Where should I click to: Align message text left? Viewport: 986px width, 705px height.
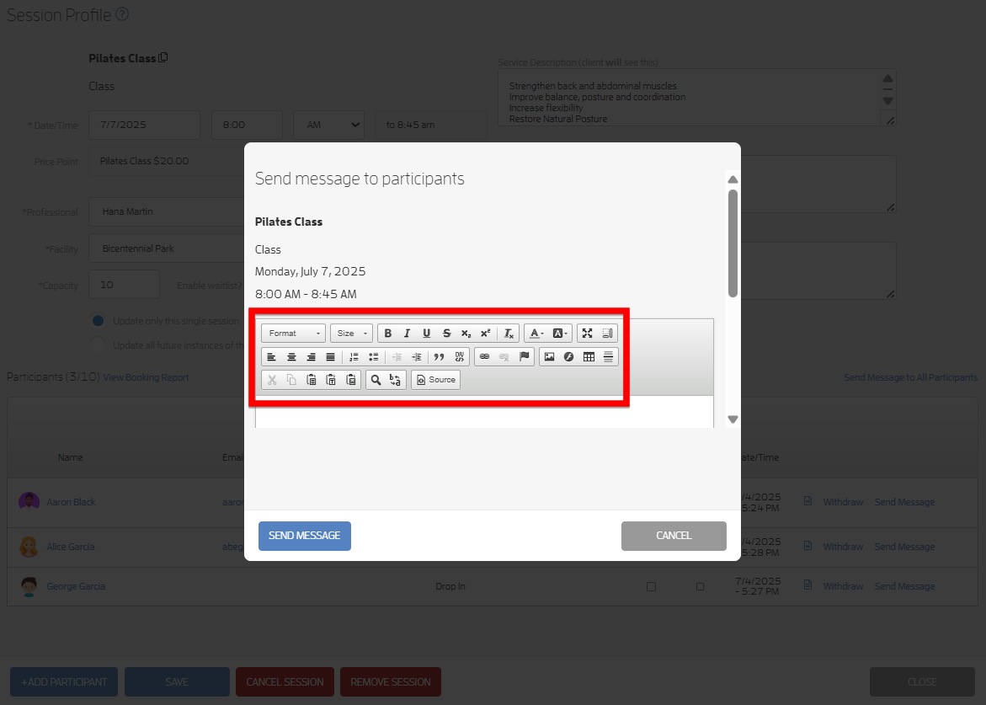[x=272, y=356]
